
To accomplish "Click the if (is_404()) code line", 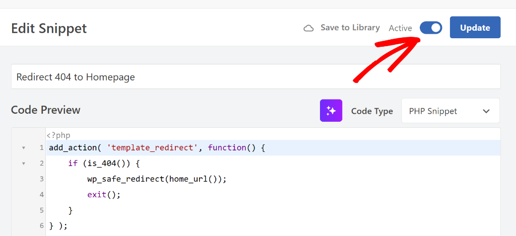I will (x=104, y=164).
